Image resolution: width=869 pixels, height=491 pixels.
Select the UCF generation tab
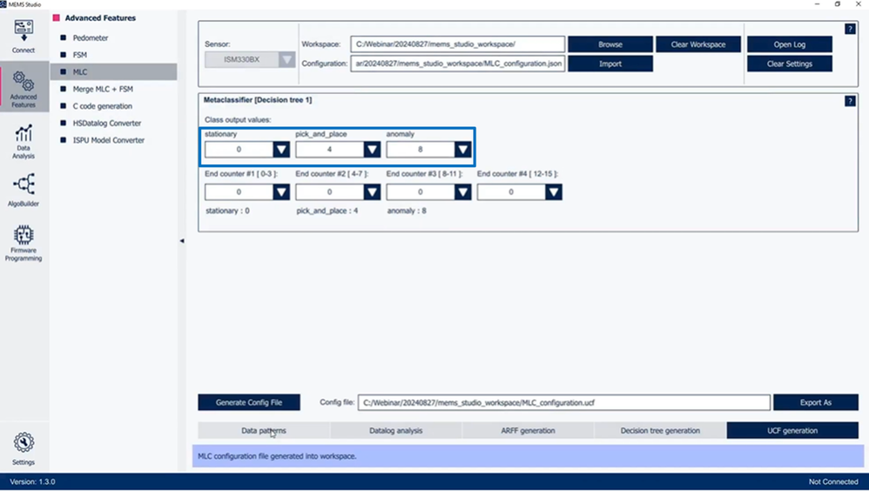(792, 431)
